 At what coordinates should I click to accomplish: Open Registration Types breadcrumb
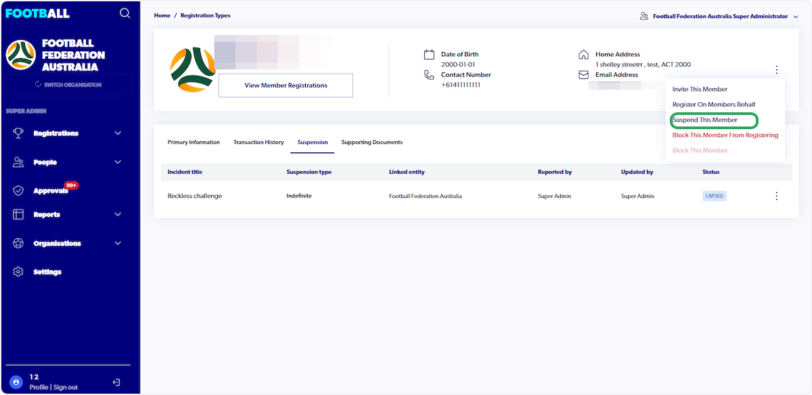(206, 16)
